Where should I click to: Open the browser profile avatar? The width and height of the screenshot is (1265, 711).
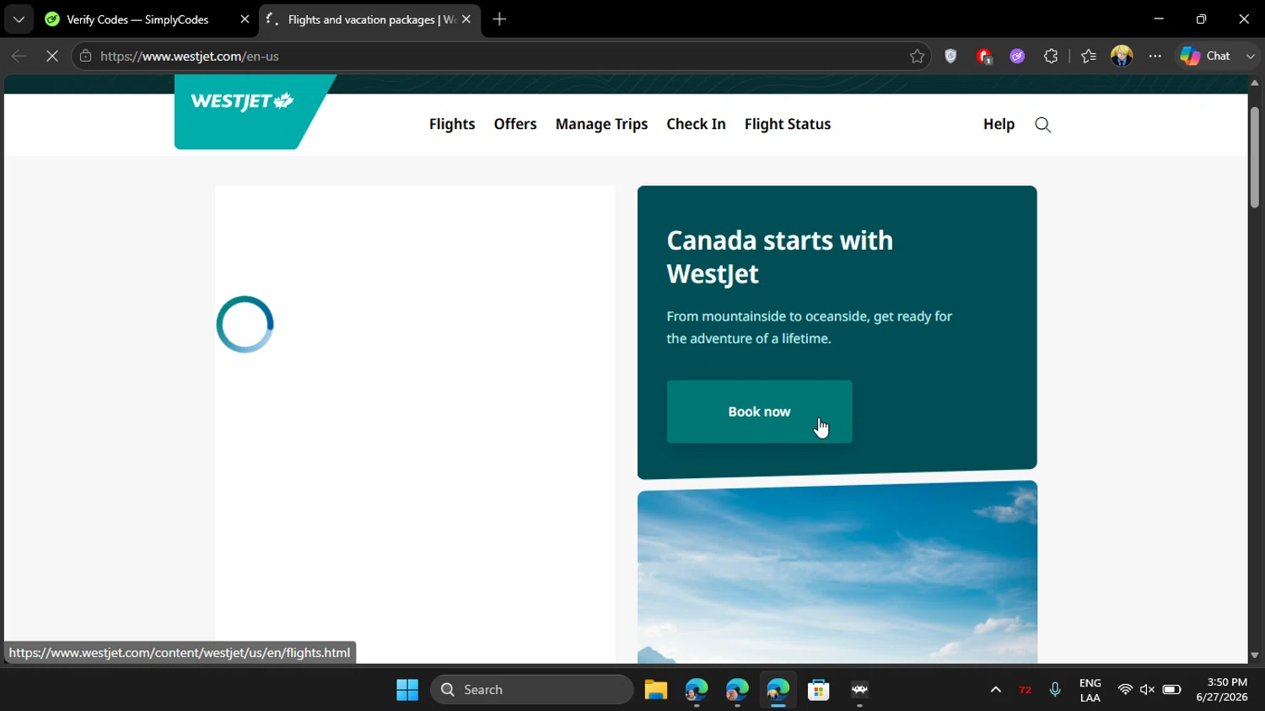pyautogui.click(x=1122, y=57)
